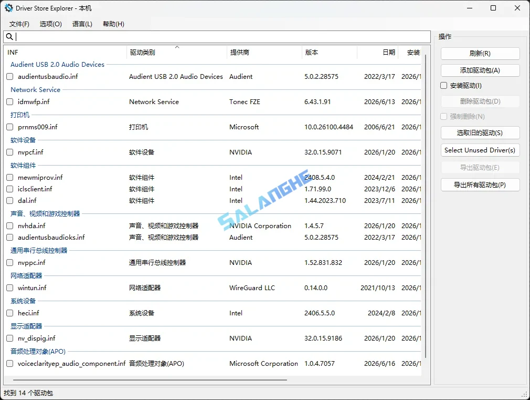Click version 32.0.15.9186 cell
This screenshot has height=400, width=530.
coord(323,339)
